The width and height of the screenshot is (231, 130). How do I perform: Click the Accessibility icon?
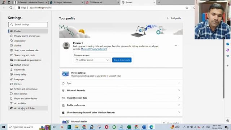[x=11, y=103]
